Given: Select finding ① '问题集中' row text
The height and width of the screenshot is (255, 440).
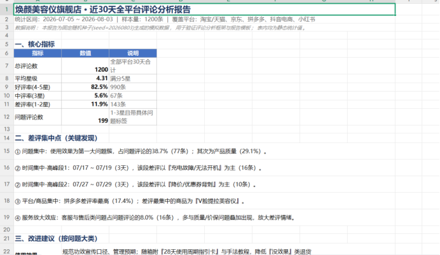Looking at the screenshot, I should (x=141, y=151).
